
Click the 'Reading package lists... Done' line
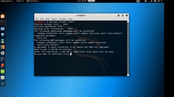51,24
